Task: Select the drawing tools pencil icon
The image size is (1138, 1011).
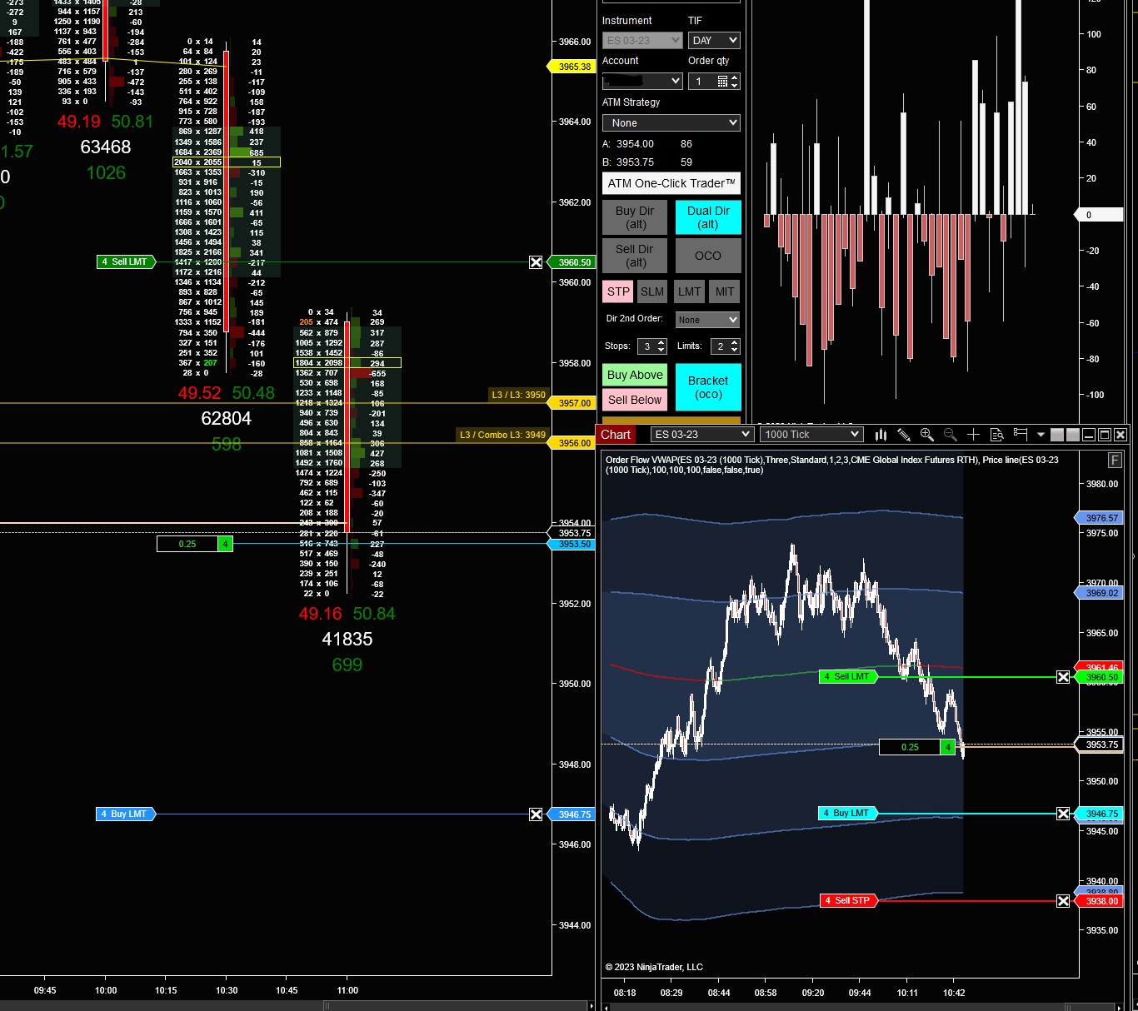Action: click(x=904, y=435)
